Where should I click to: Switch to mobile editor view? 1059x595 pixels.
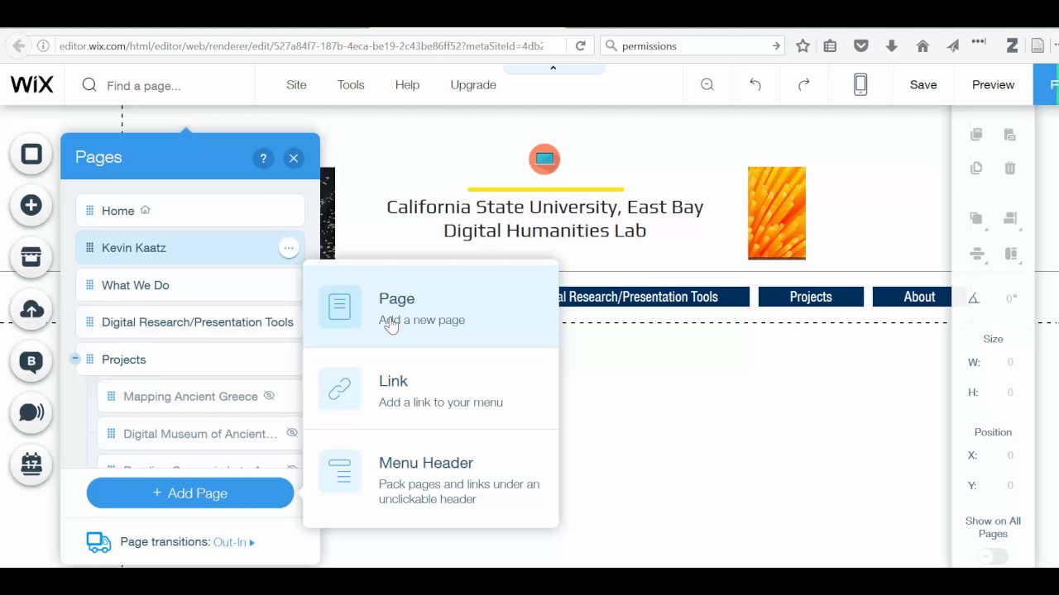pos(860,84)
